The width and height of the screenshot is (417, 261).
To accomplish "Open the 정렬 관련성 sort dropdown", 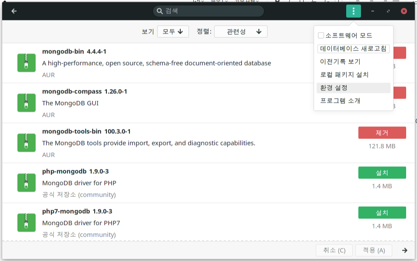I will coord(241,32).
